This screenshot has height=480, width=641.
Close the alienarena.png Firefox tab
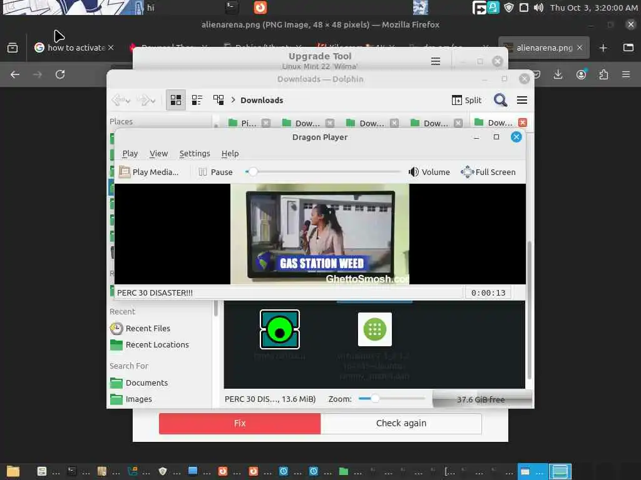[x=580, y=47]
